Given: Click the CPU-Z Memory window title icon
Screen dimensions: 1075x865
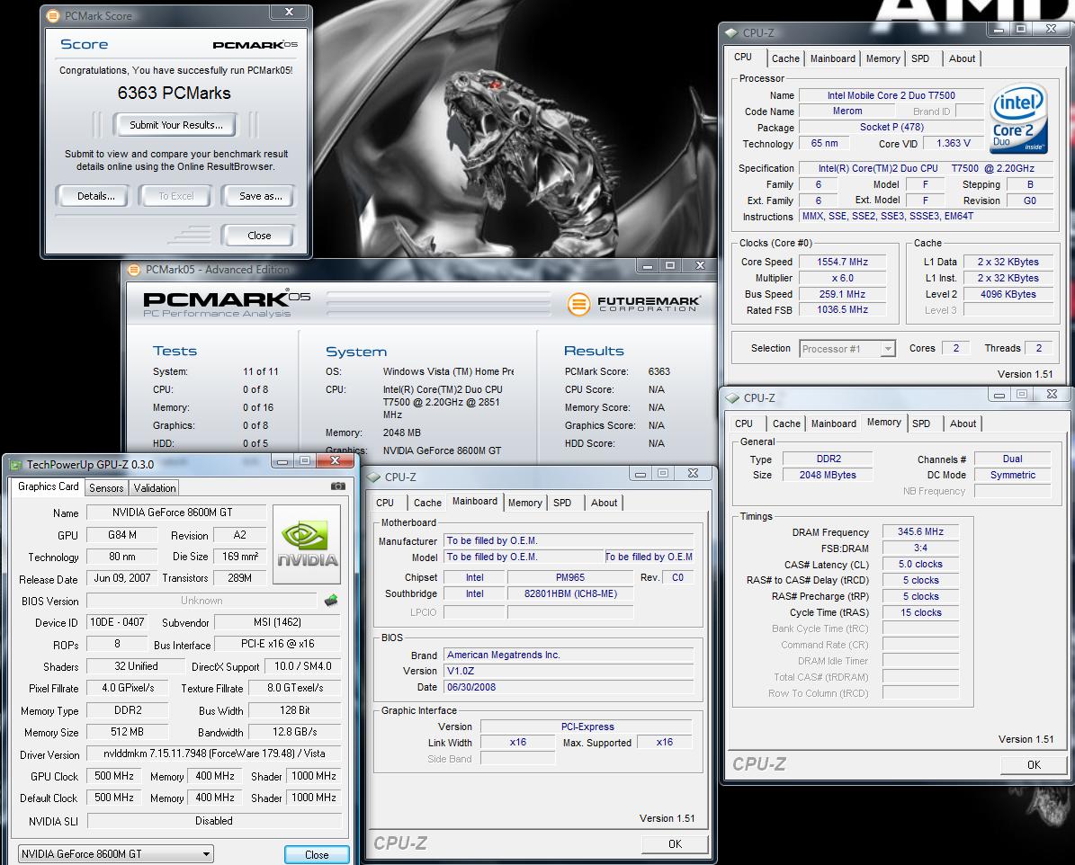Looking at the screenshot, I should pos(733,397).
